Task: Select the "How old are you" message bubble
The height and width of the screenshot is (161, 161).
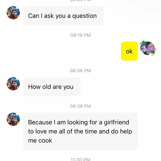Action: (x=52, y=87)
